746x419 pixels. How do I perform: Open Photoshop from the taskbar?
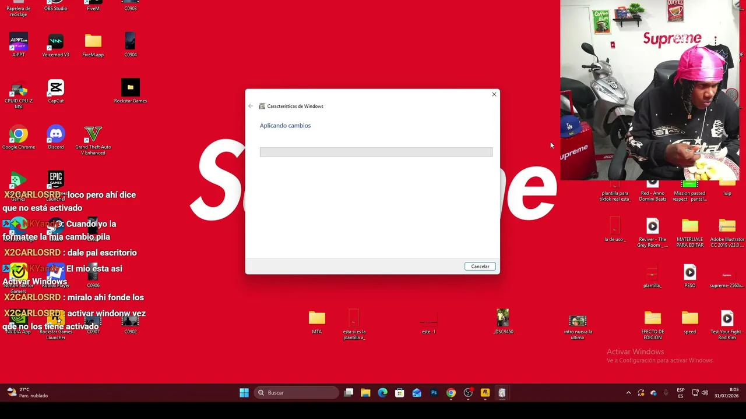point(434,393)
